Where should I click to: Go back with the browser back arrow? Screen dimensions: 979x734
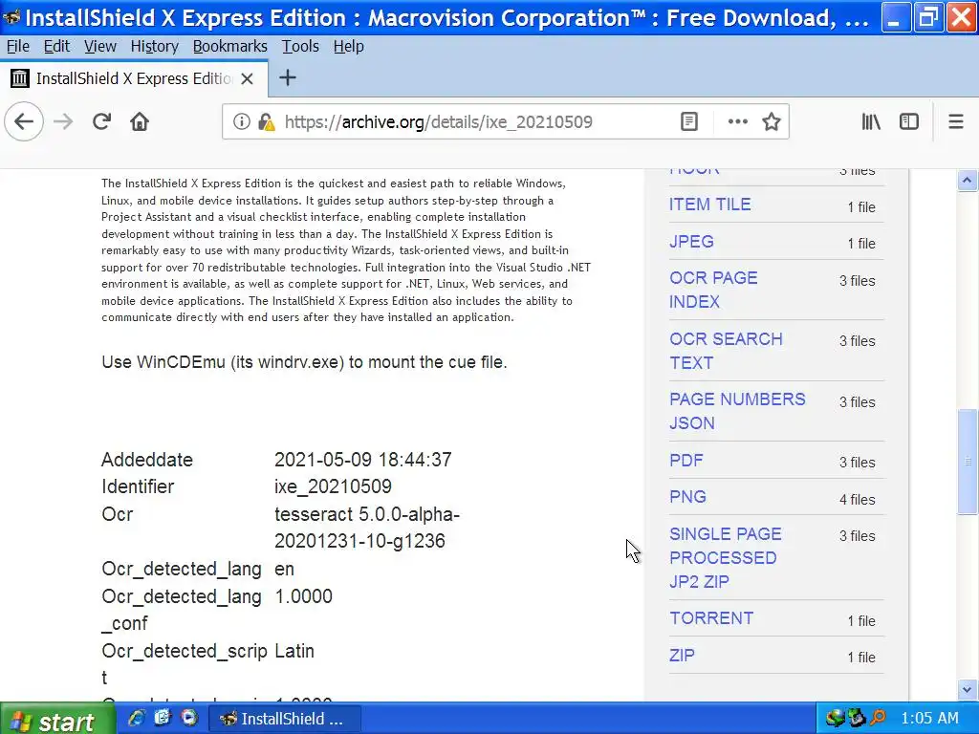[24, 121]
